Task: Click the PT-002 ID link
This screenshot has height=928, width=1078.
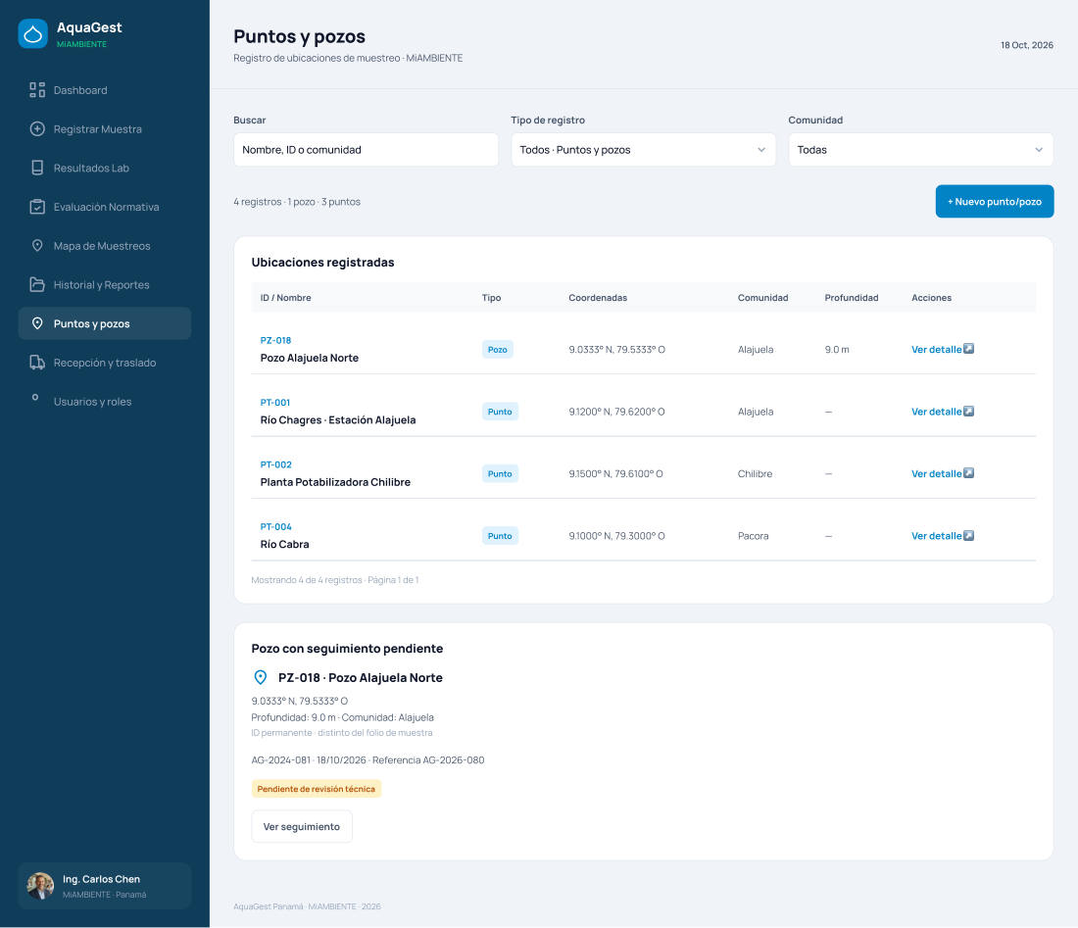Action: pos(275,464)
